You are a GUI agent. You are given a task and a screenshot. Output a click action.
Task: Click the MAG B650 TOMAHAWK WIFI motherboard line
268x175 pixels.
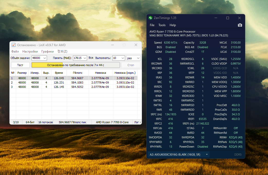tap(189, 35)
